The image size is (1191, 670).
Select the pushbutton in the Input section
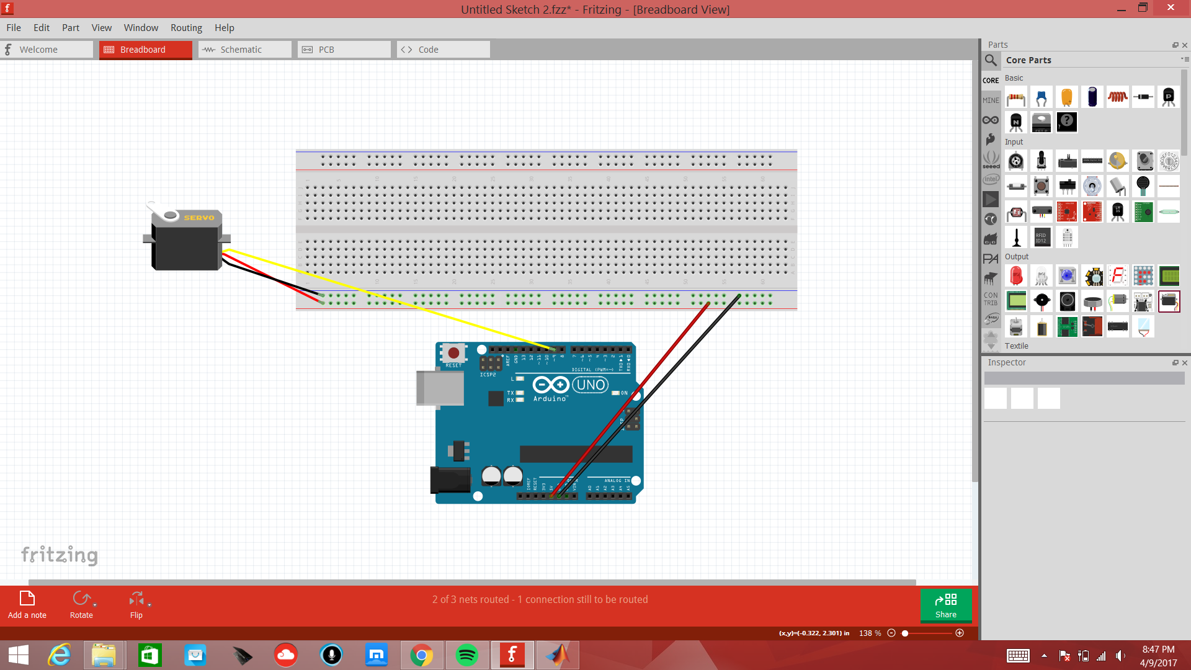pos(1042,185)
